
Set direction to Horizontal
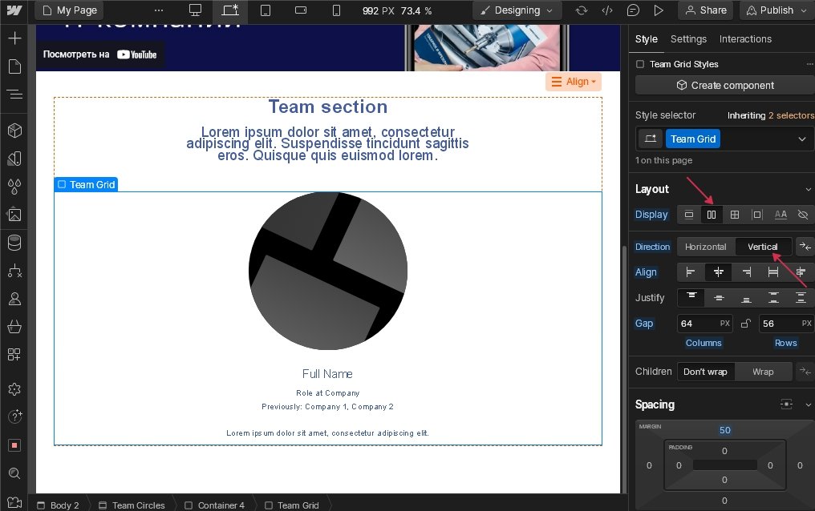[x=706, y=247]
